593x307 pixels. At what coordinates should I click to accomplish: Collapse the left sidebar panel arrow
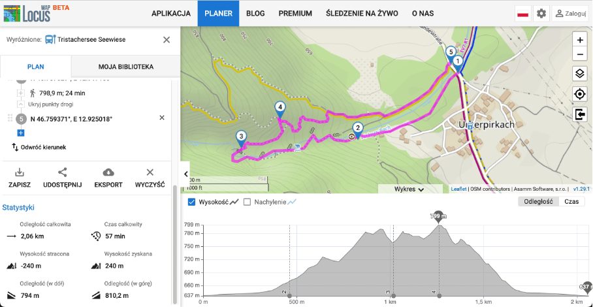pos(185,174)
